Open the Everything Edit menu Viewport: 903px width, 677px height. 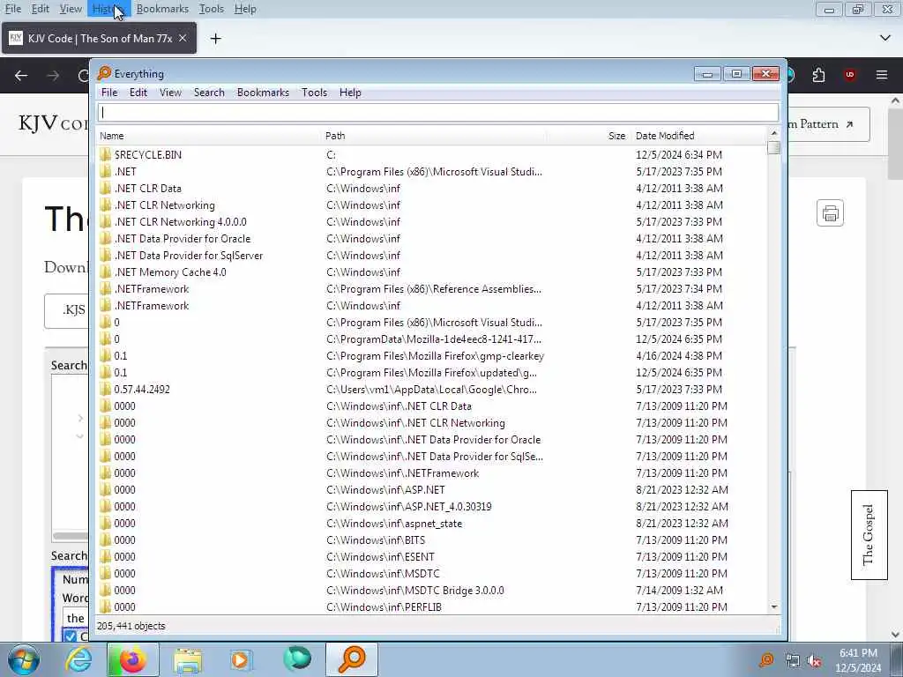[x=138, y=93]
